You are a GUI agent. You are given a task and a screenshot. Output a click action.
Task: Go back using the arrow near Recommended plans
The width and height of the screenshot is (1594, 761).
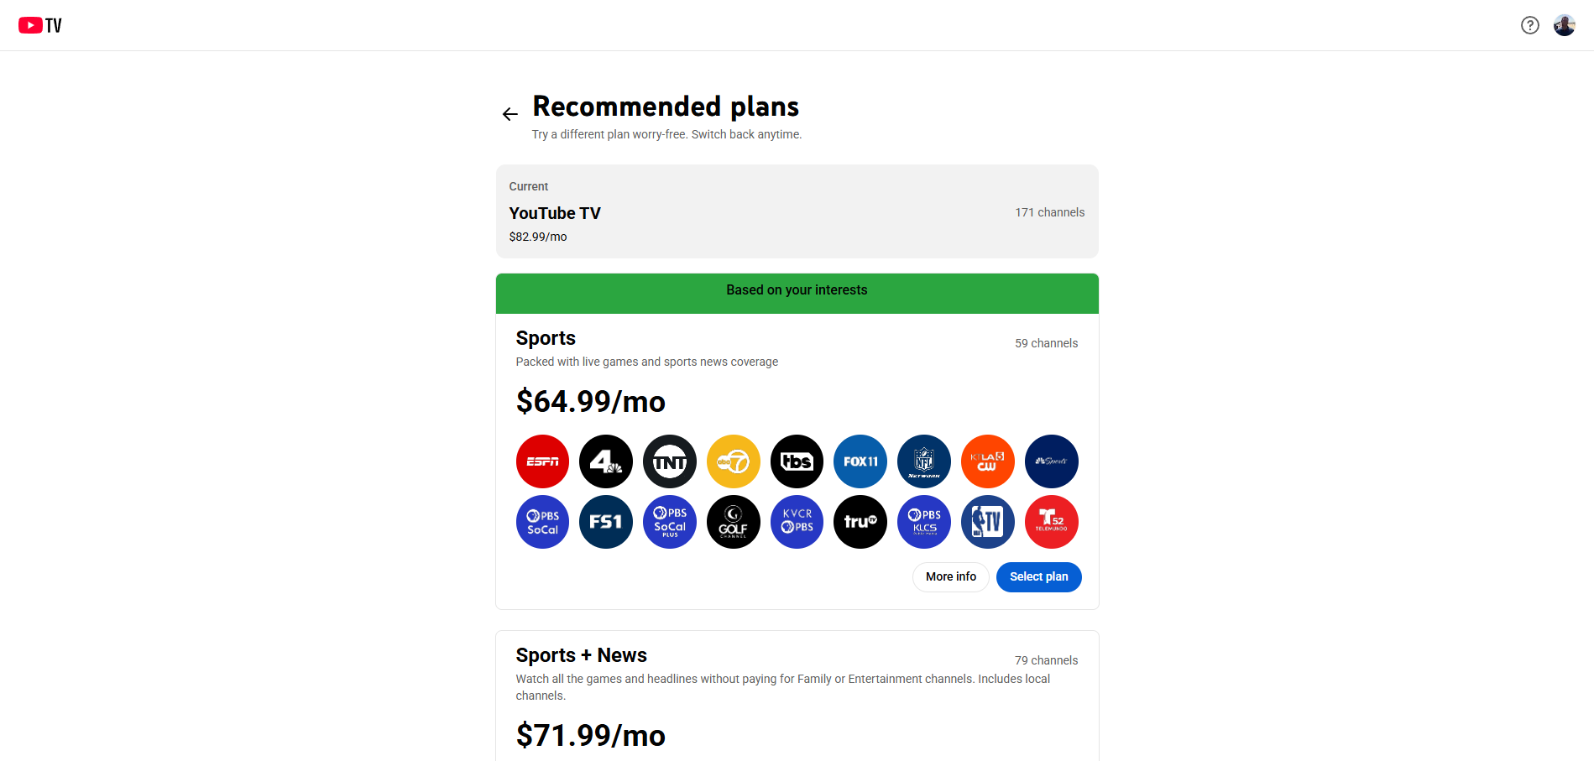(510, 113)
